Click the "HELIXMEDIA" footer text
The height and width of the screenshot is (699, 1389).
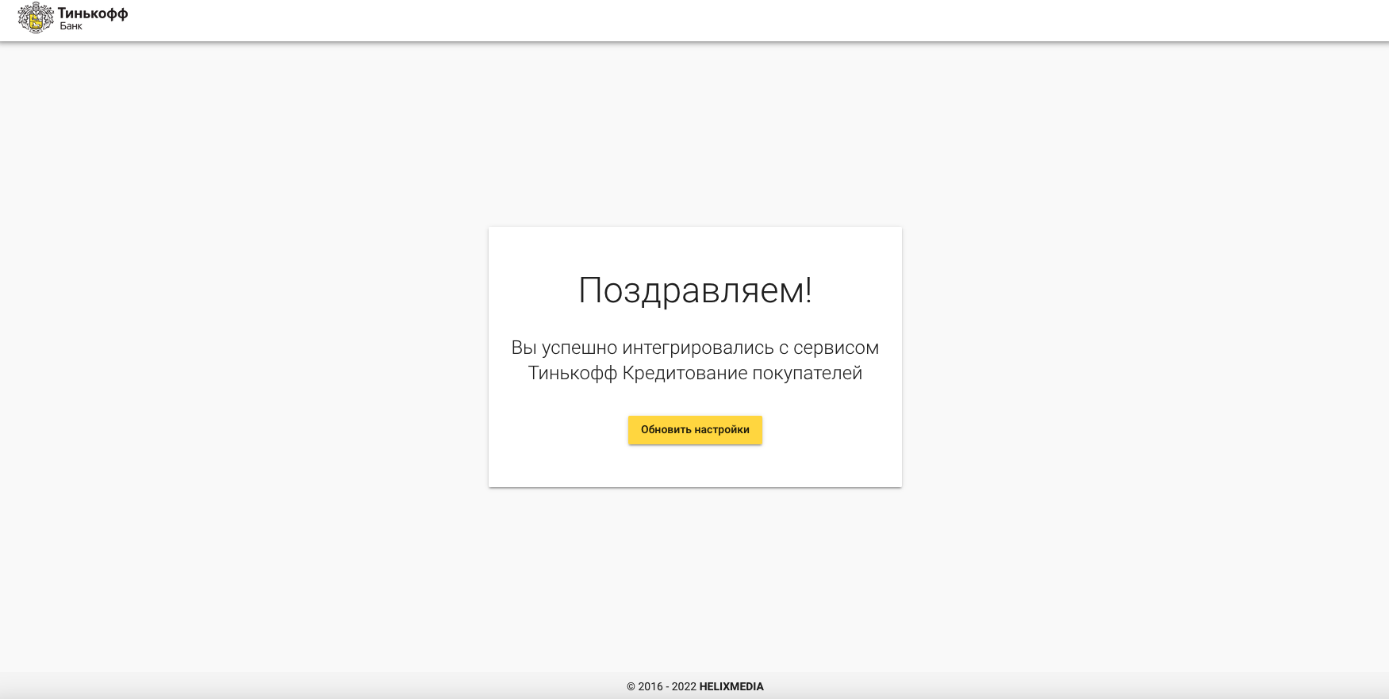[731, 687]
